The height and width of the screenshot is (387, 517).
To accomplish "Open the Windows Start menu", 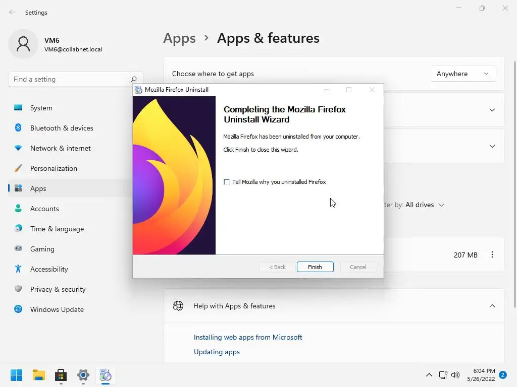I will (17, 375).
